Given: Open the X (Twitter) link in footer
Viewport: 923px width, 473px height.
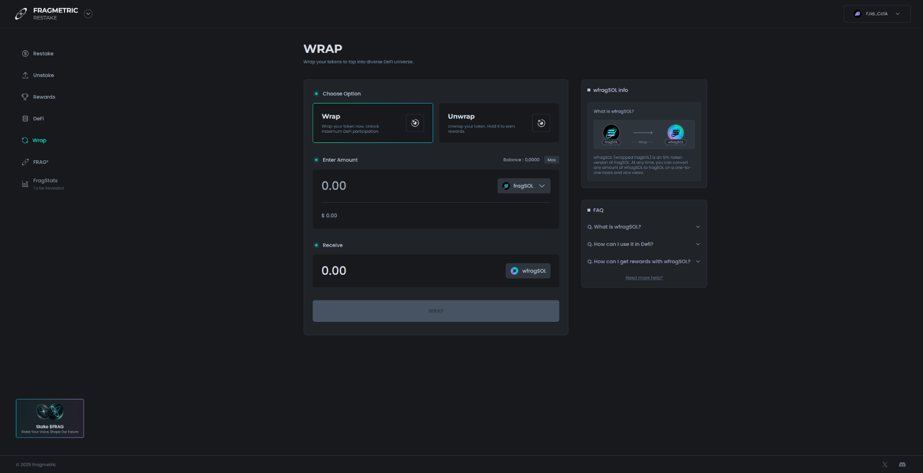Looking at the screenshot, I should coord(885,464).
